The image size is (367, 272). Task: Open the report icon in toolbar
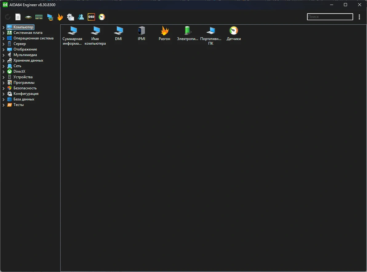pos(18,17)
